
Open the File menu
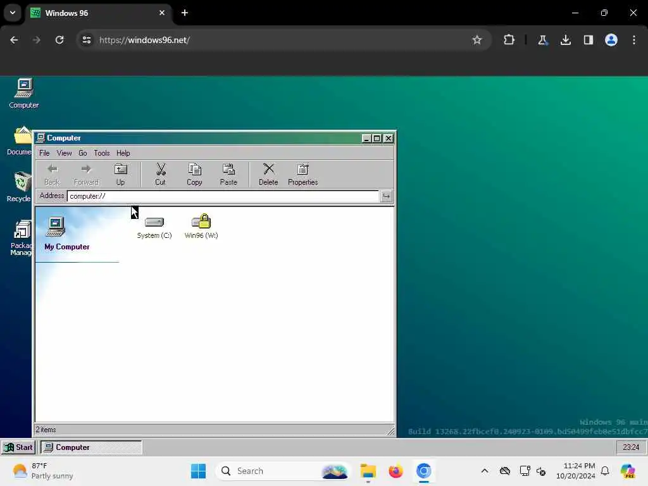click(44, 153)
